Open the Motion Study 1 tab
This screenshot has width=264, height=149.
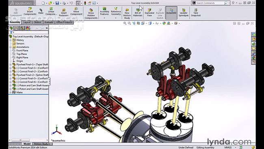click(x=42, y=144)
